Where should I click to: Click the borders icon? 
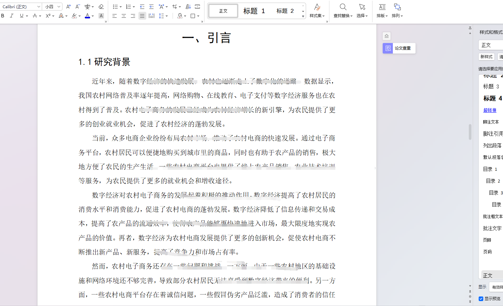pyautogui.click(x=193, y=16)
